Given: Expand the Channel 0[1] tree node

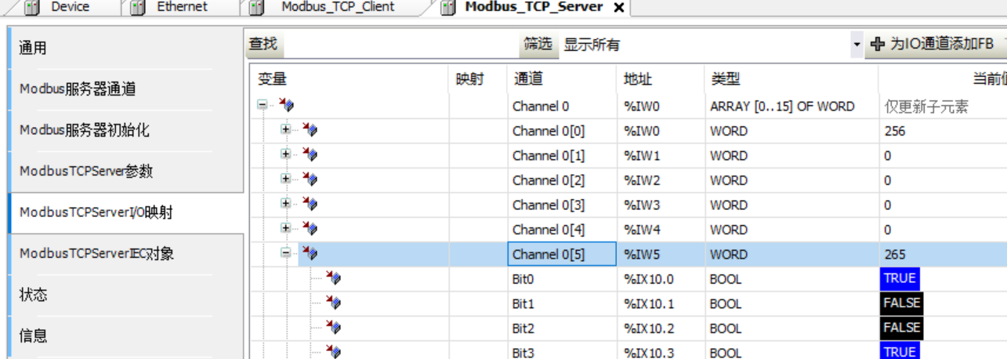Looking at the screenshot, I should (x=286, y=155).
